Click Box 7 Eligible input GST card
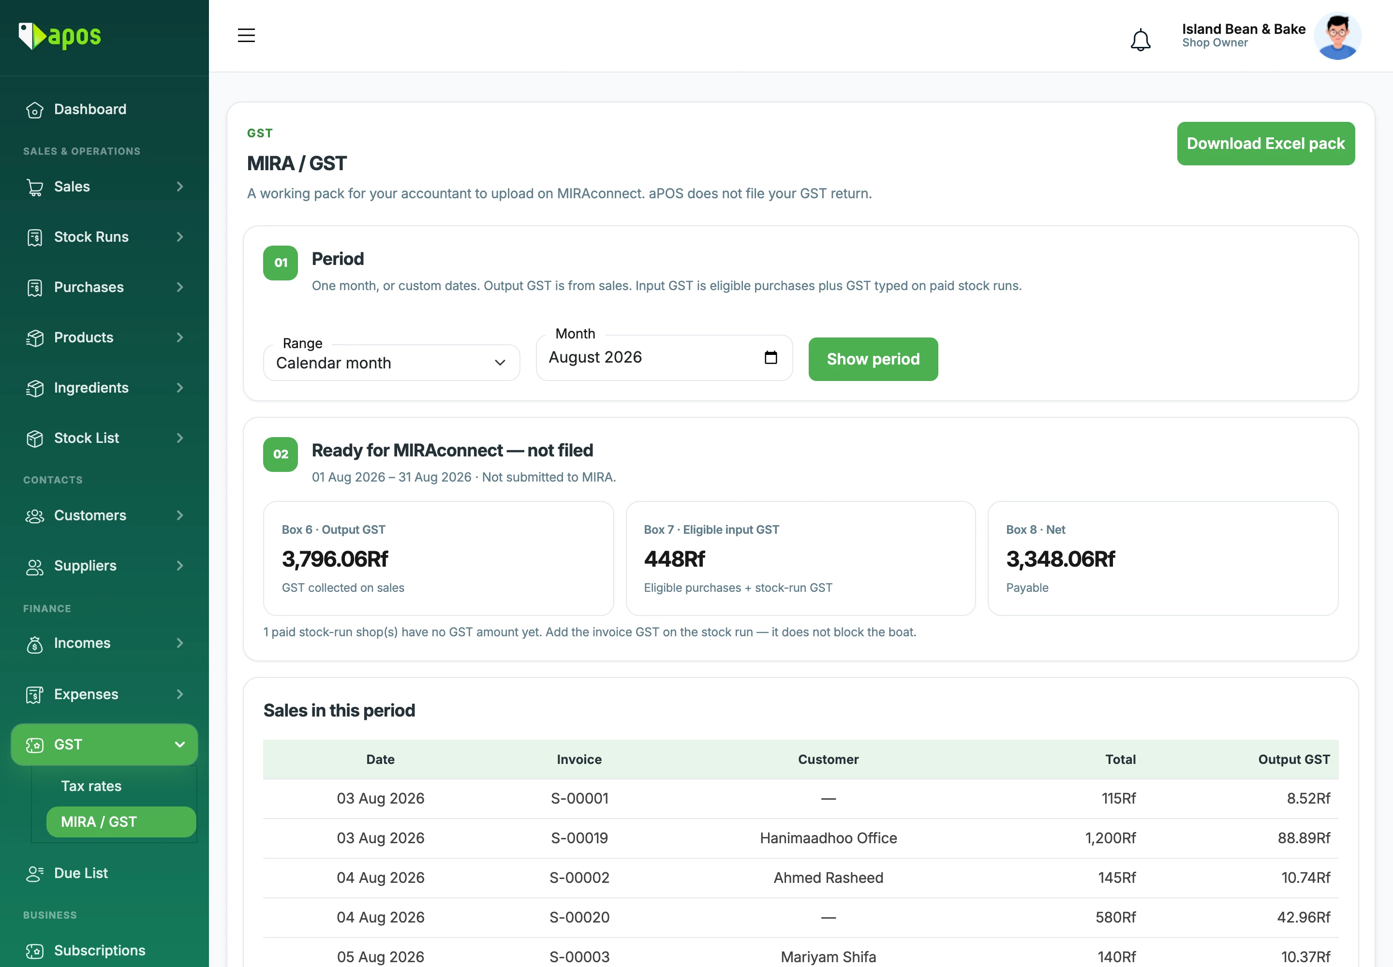The image size is (1393, 967). [x=800, y=558]
